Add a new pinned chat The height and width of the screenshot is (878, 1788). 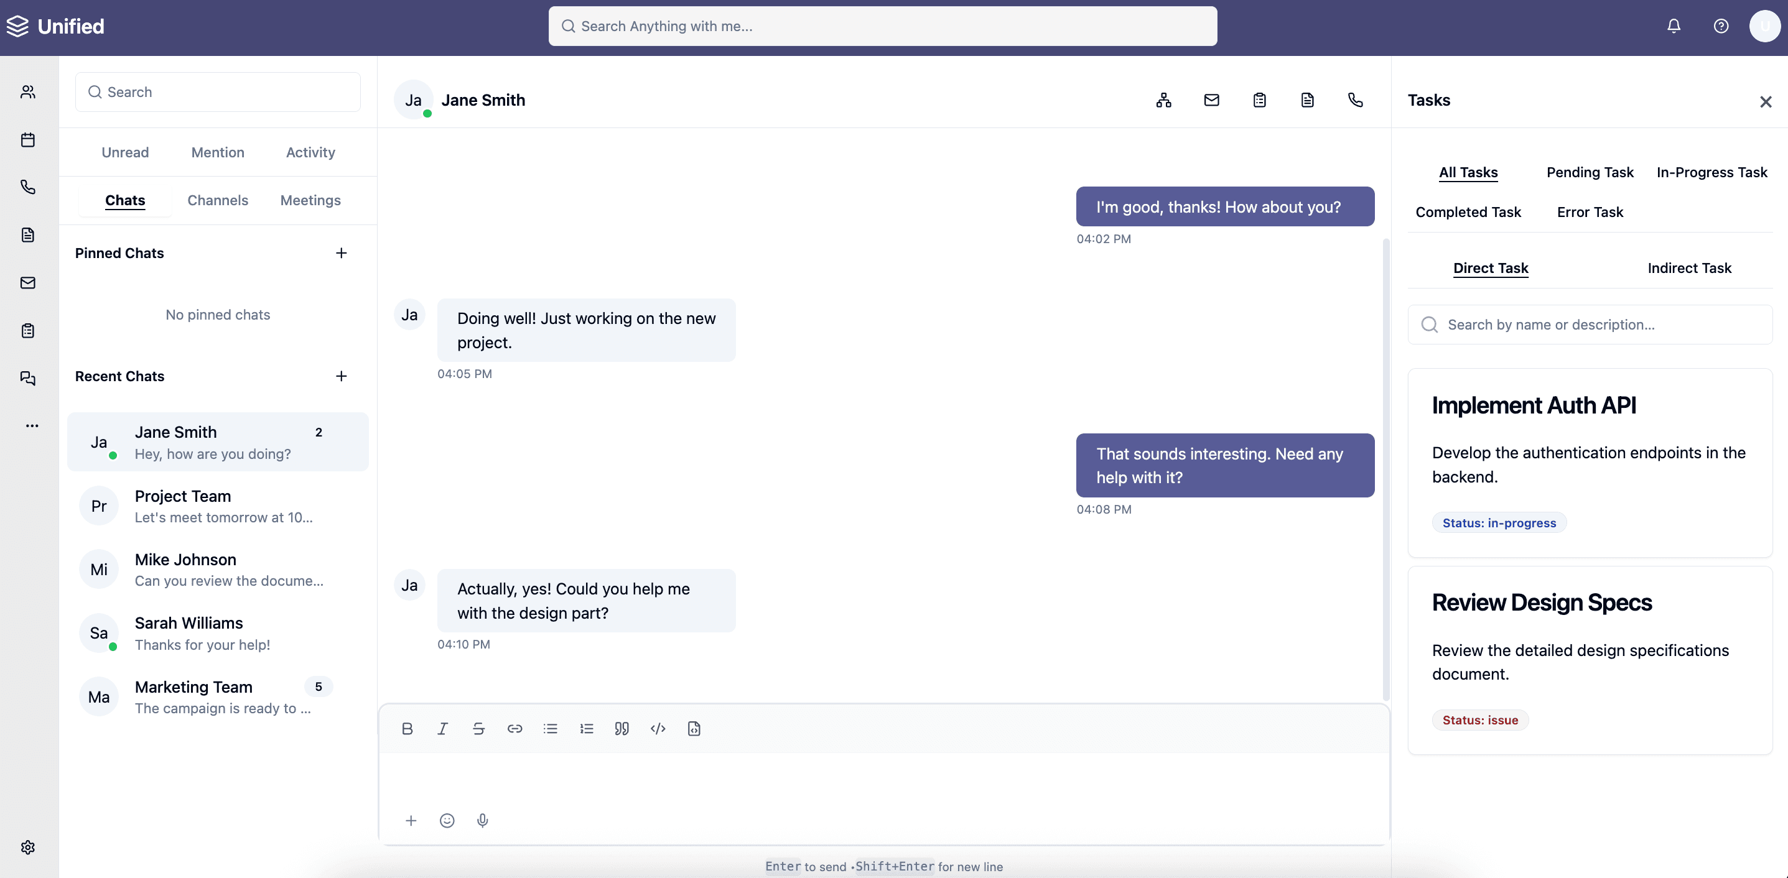point(341,253)
